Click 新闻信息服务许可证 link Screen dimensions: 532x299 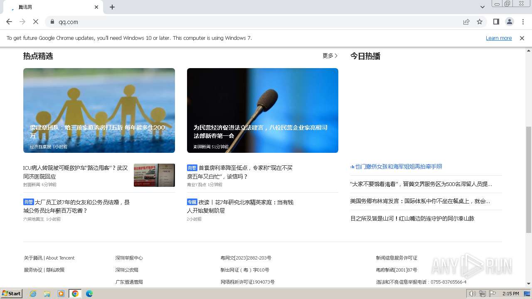coord(397,258)
